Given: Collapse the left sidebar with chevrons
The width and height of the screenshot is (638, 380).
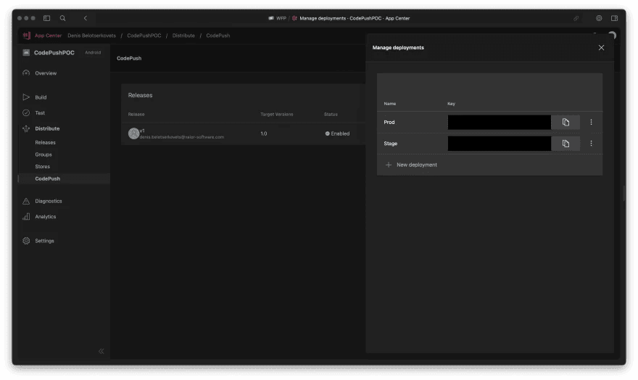Looking at the screenshot, I should 101,351.
